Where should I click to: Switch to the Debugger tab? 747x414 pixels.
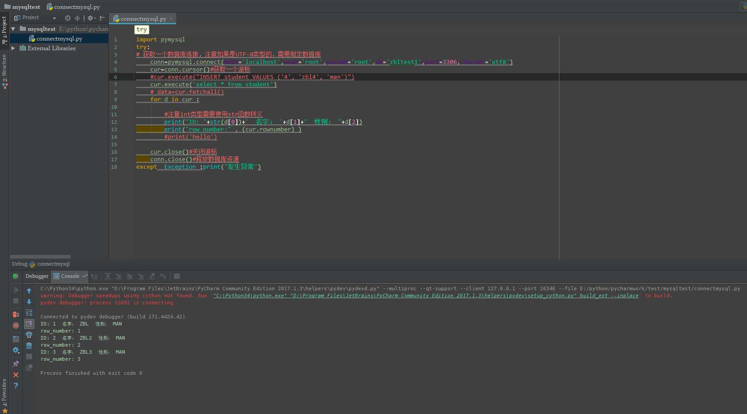click(x=37, y=276)
